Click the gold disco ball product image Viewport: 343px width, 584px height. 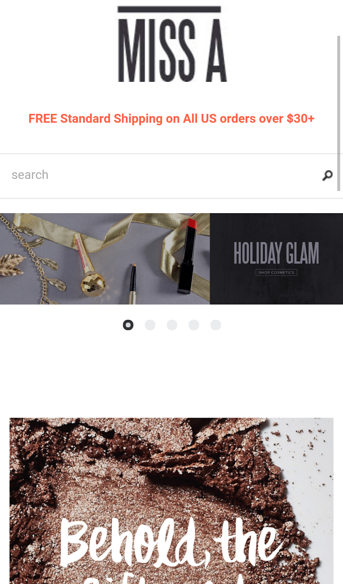tap(93, 284)
